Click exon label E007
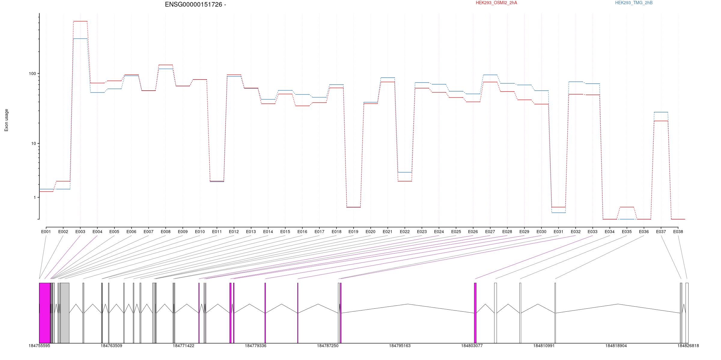This screenshot has width=721, height=360. (x=148, y=232)
